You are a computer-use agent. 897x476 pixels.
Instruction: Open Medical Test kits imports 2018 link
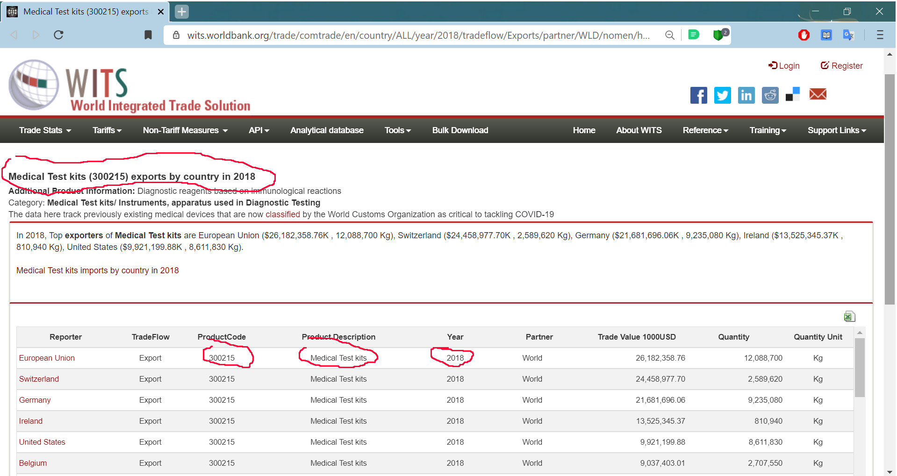98,270
